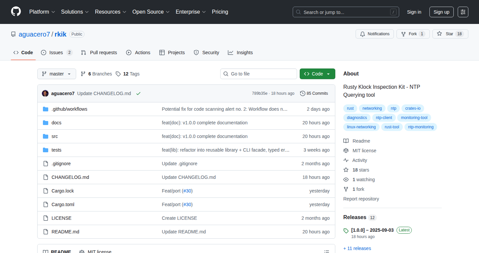Click the tag icon next to 12 Tags
The width and height of the screenshot is (479, 253).
pos(118,74)
